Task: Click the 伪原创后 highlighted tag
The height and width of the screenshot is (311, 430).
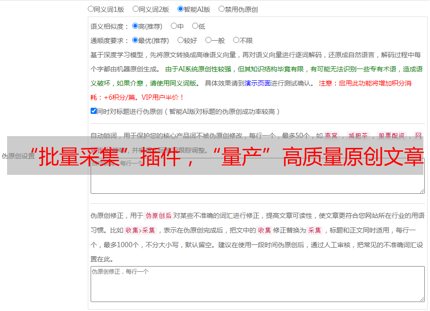Action: pos(159,216)
